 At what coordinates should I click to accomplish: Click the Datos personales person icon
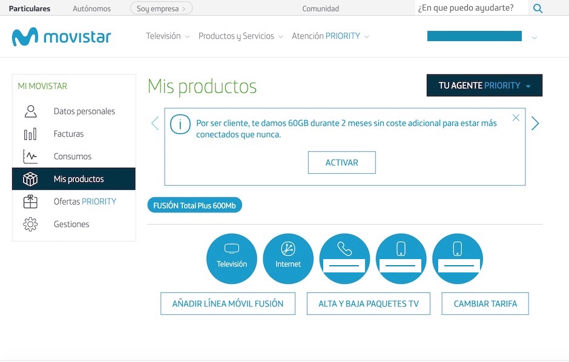30,111
